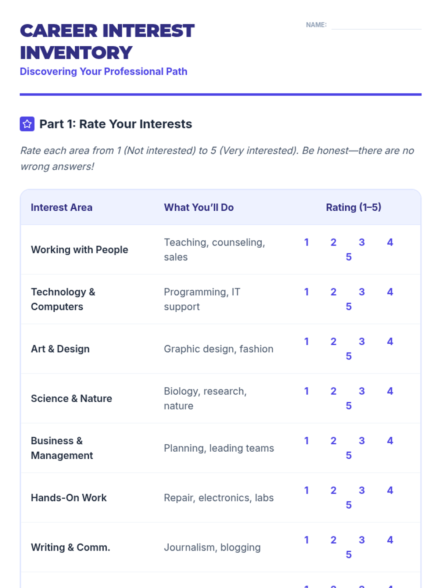Rate Writing & Comm. as 1

306,540
